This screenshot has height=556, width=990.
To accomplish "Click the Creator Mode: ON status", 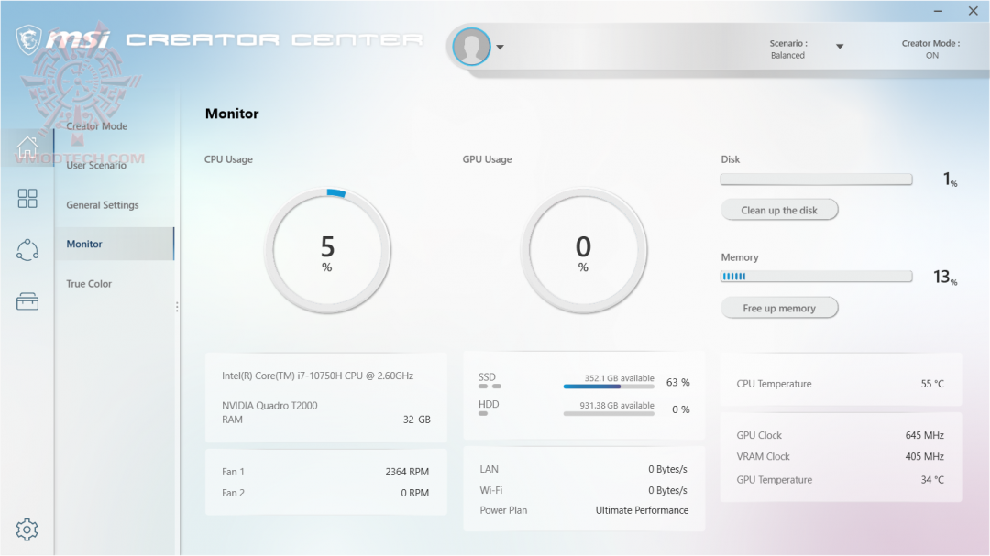I will click(x=930, y=49).
